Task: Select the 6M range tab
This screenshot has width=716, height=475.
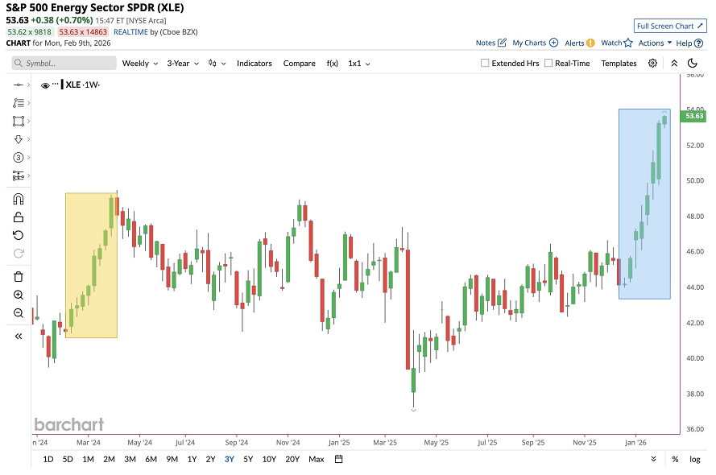Action: [151, 459]
